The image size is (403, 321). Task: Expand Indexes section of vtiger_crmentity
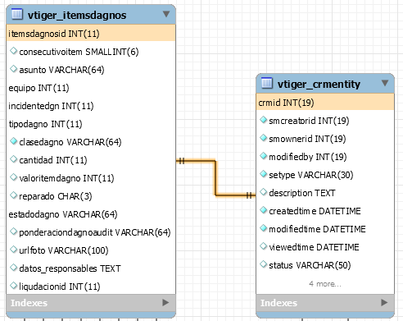(x=384, y=302)
